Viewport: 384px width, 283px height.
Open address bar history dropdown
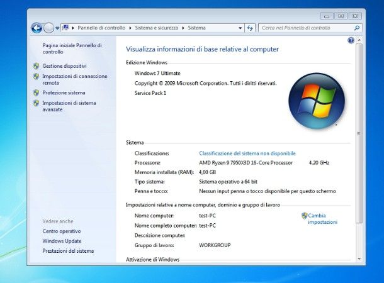click(x=240, y=28)
